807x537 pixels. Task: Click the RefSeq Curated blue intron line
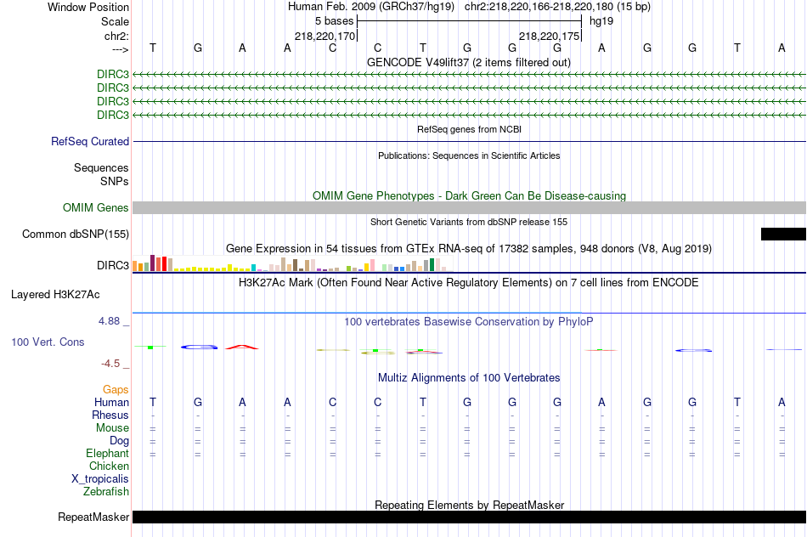[469, 142]
